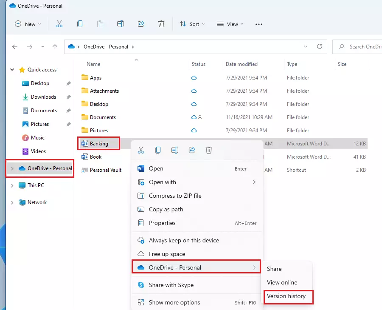Viewport: 382px width, 310px height.
Task: Open the View dropdown
Action: point(230,24)
